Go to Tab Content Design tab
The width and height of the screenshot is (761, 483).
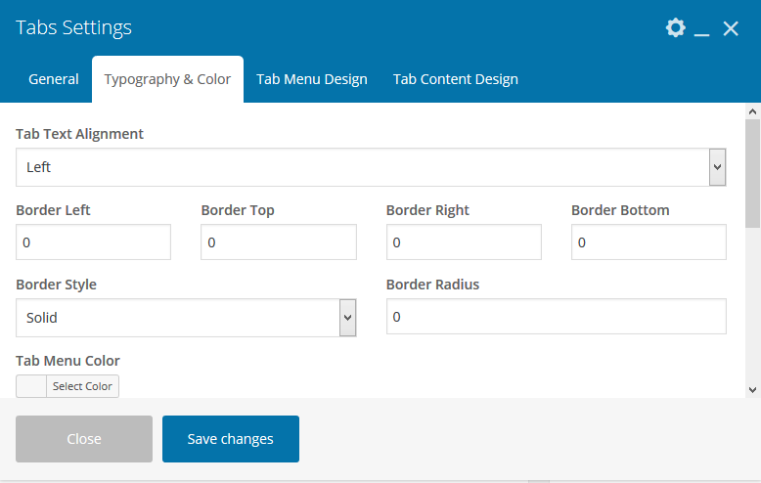pyautogui.click(x=456, y=79)
